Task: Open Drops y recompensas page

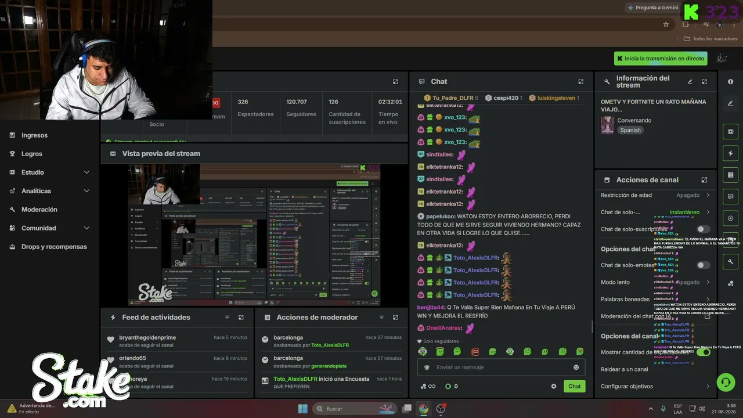Action: 54,247
